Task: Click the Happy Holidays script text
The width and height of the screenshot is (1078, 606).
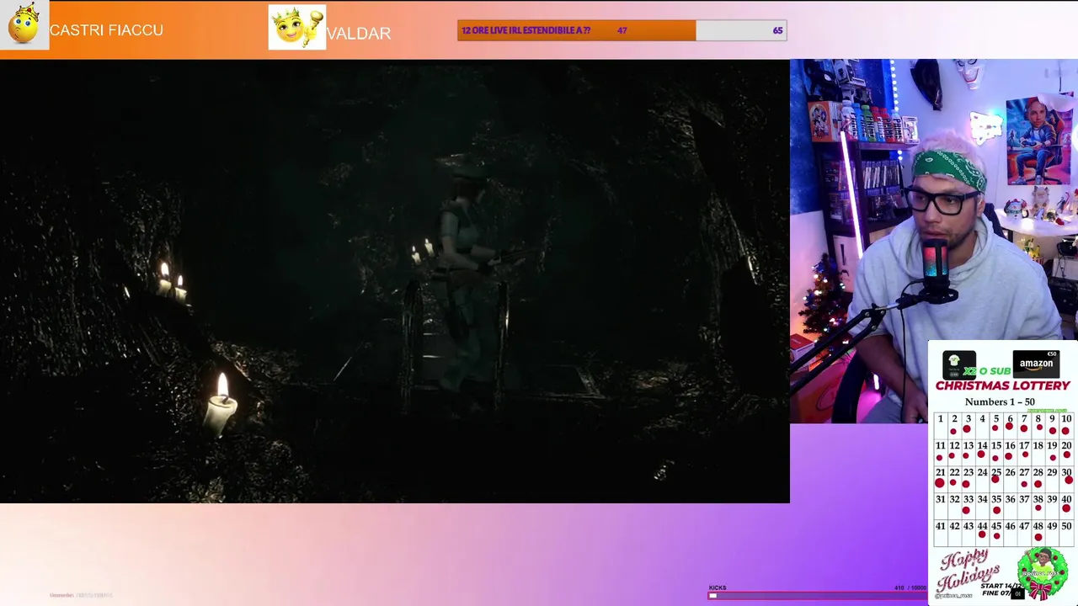Action: pyautogui.click(x=968, y=572)
